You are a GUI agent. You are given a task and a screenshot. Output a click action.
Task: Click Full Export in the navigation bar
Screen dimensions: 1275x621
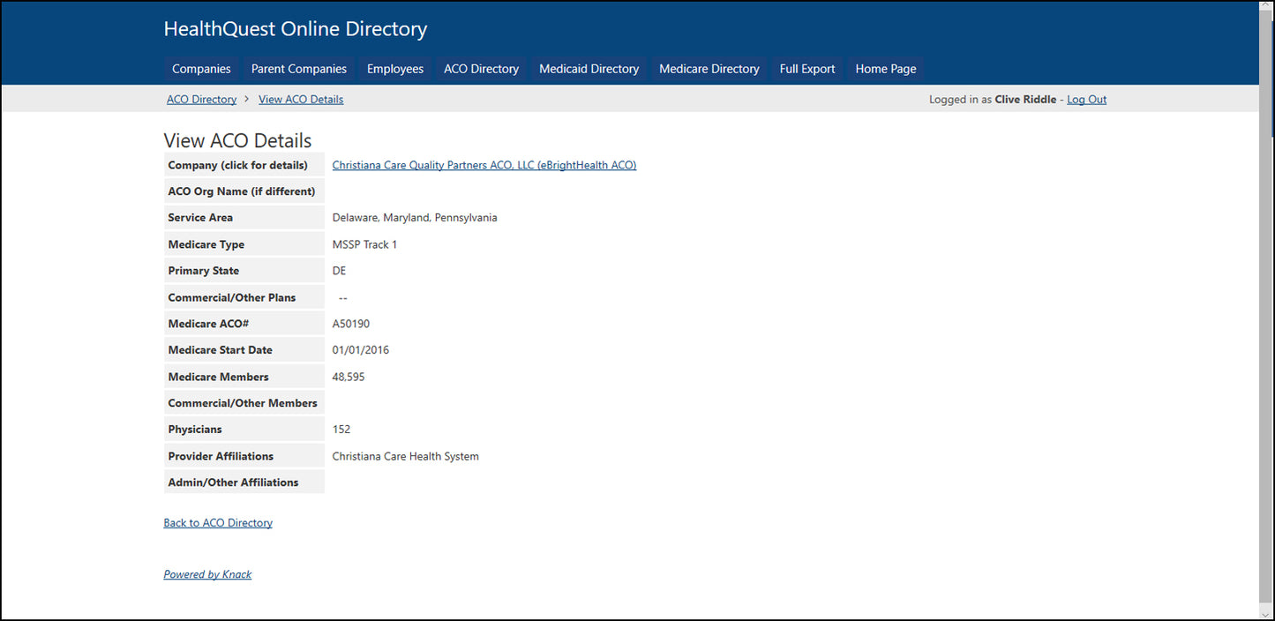[807, 69]
